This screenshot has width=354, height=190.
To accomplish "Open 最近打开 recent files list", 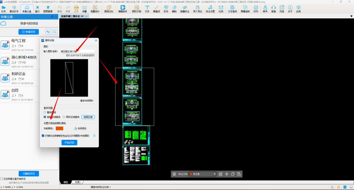I will [14, 9].
